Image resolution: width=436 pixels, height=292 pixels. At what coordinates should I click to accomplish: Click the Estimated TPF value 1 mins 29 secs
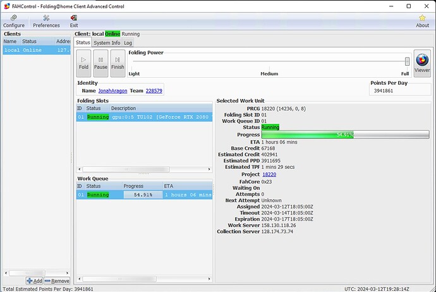point(278,167)
